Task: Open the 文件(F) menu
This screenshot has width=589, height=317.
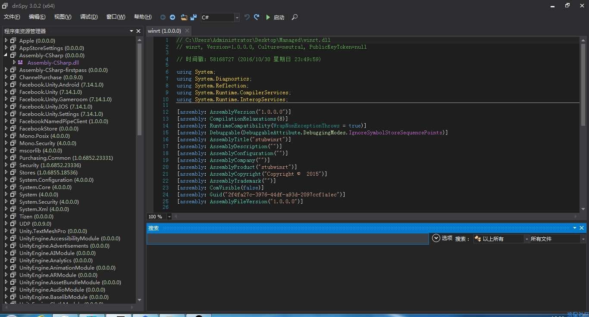Action: [12, 17]
